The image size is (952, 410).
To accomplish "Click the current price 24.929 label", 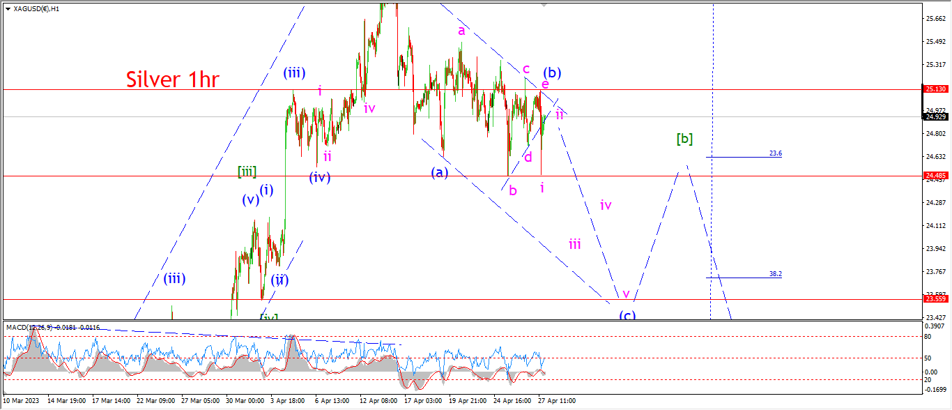I will pos(935,117).
